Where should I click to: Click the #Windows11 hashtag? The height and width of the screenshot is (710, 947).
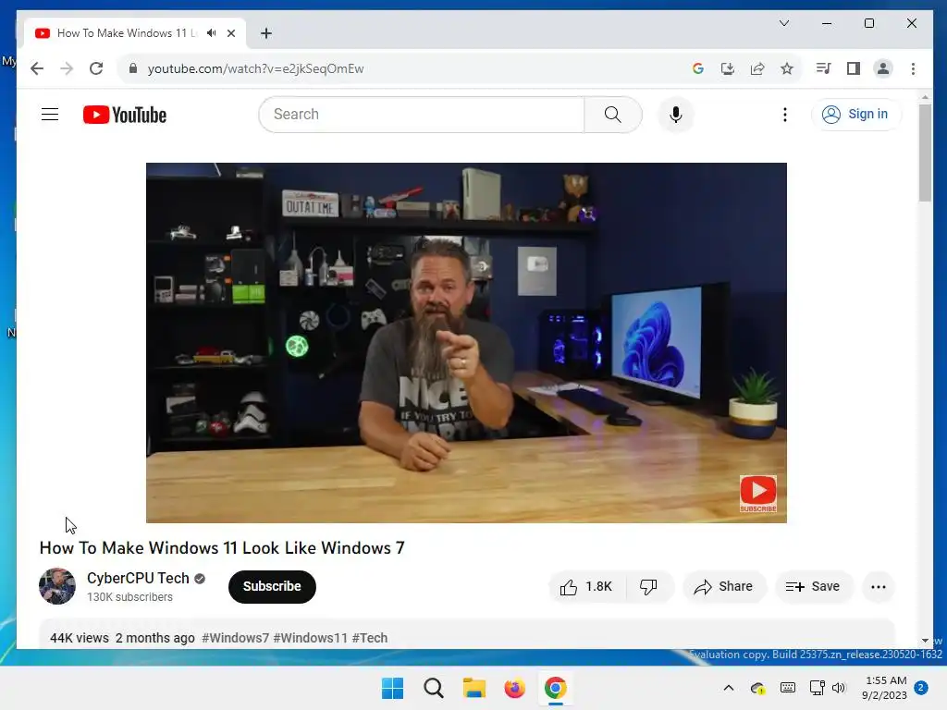click(311, 638)
